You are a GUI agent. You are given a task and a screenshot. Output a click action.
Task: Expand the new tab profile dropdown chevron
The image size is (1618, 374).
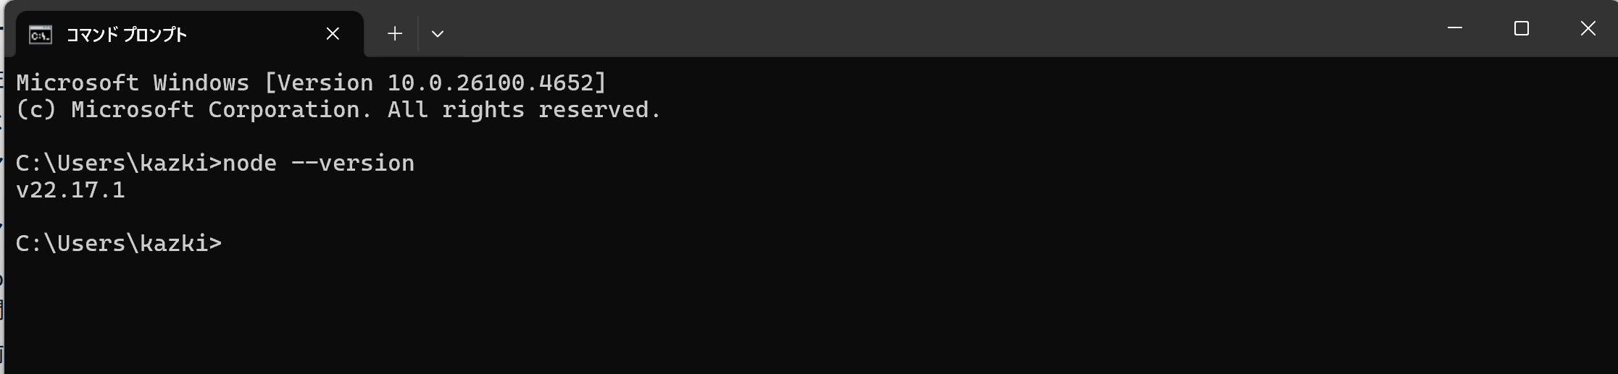coord(437,34)
